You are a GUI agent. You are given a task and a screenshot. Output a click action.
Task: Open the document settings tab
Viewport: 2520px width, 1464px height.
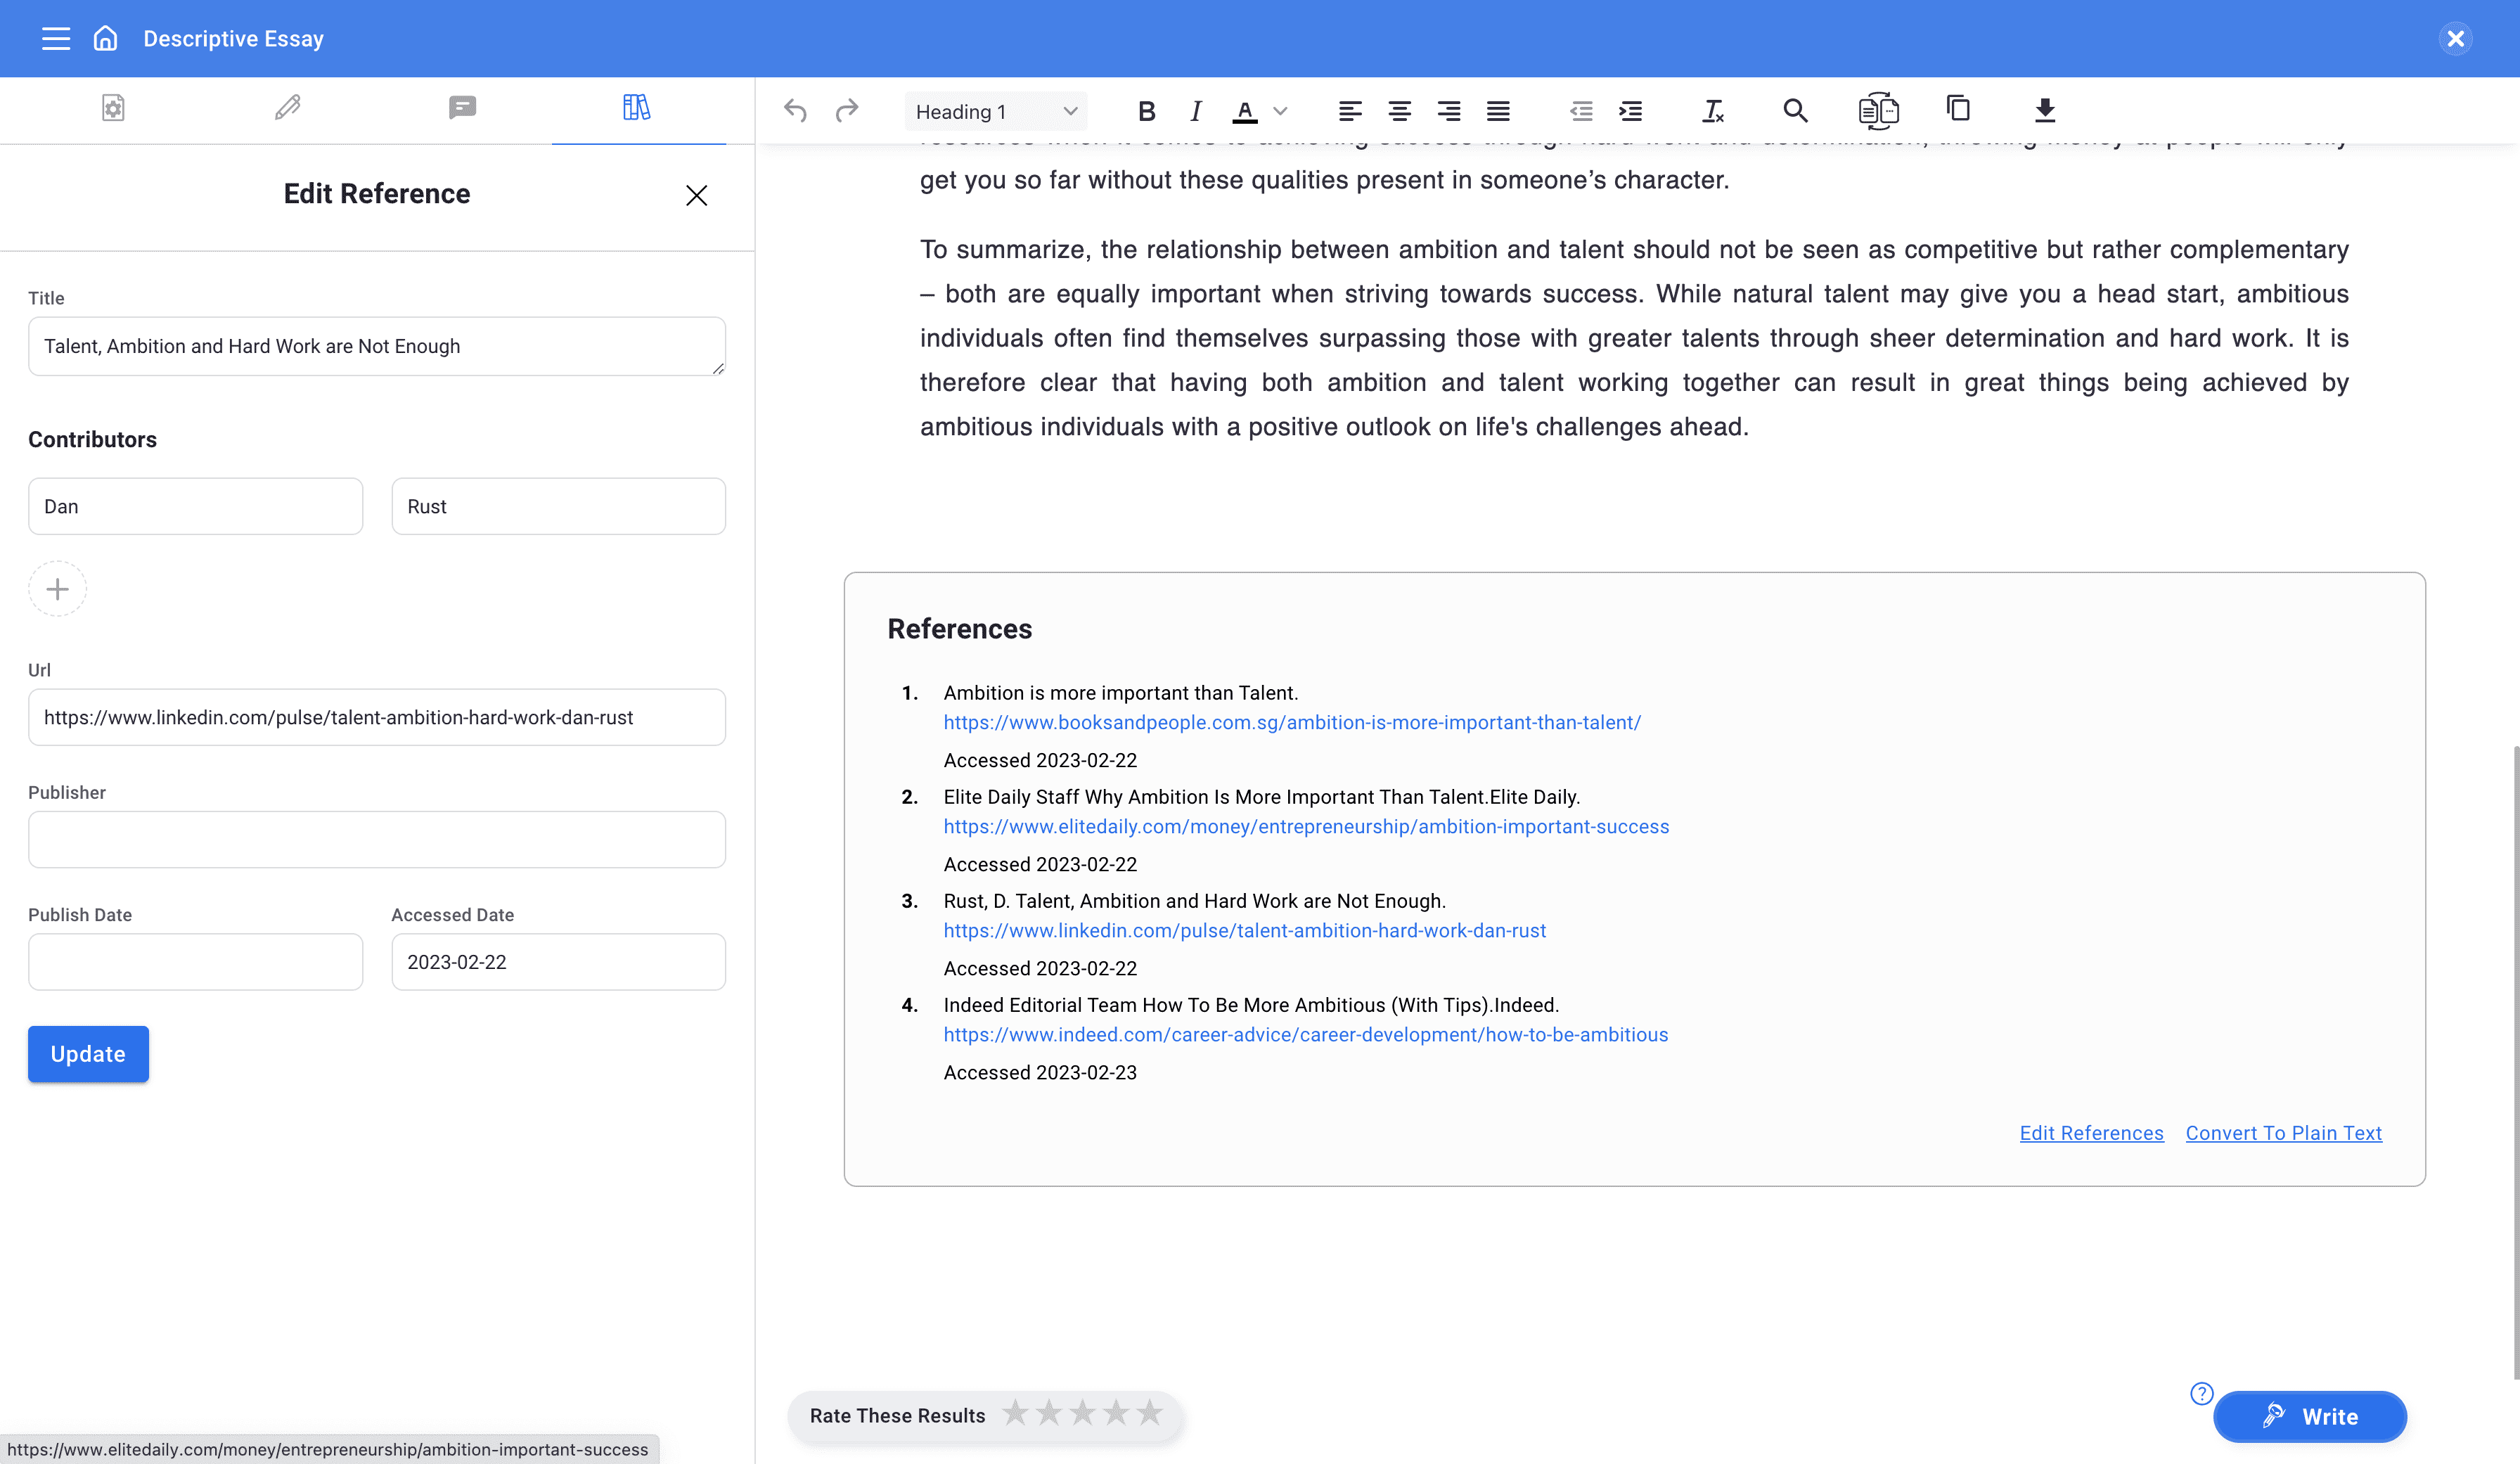(x=113, y=108)
